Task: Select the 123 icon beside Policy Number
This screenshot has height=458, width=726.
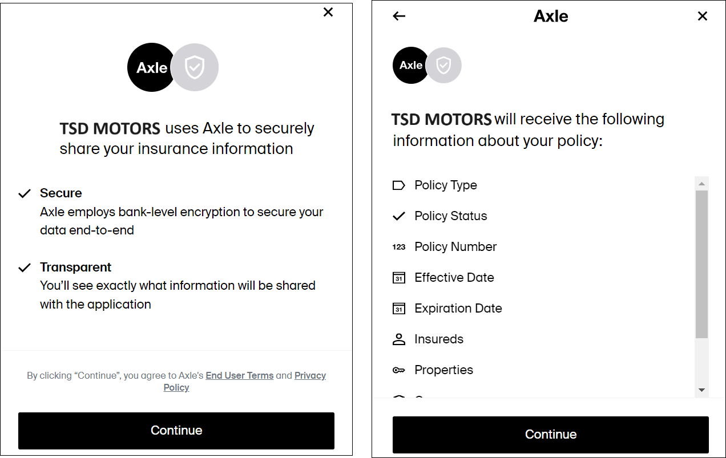Action: pyautogui.click(x=400, y=246)
